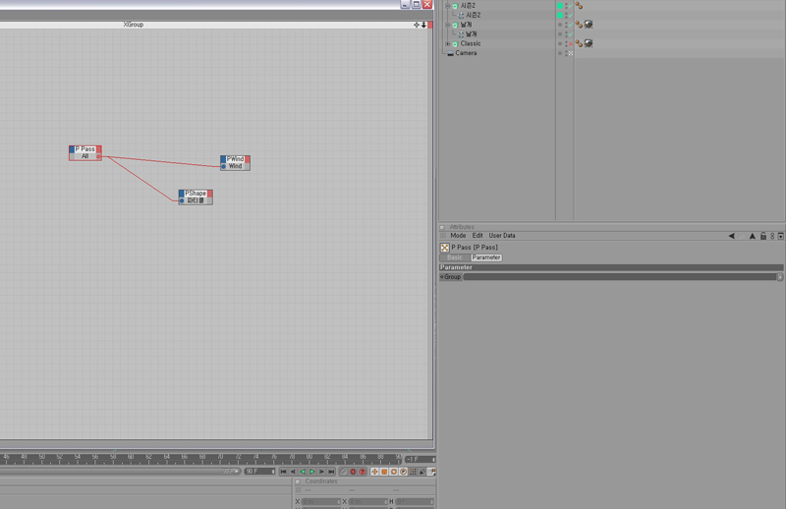Click the XPresso tag on 시즌2
Screen dimensions: 786x509
(x=579, y=6)
